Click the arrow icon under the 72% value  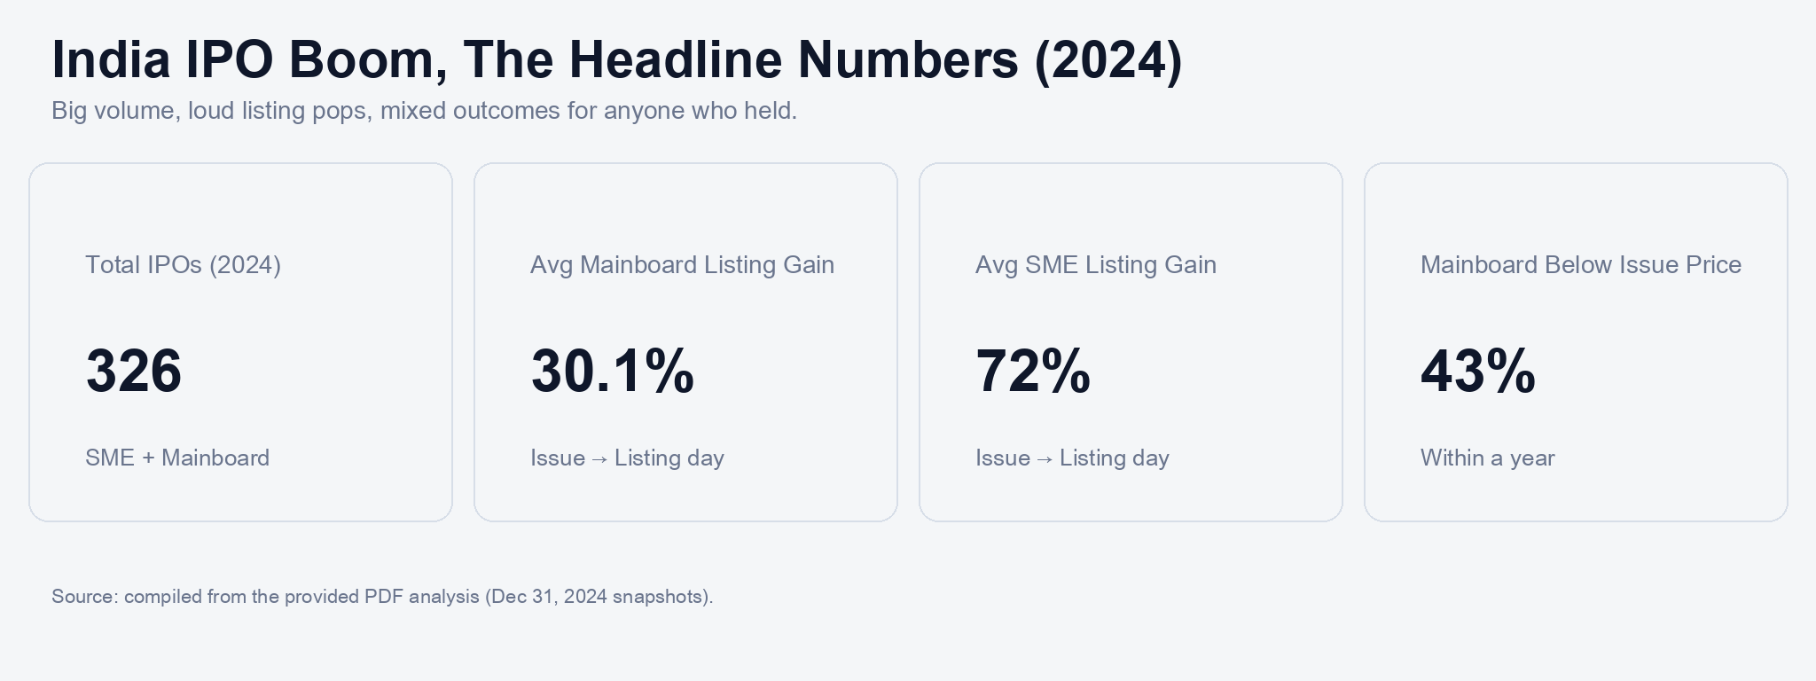tap(1045, 459)
